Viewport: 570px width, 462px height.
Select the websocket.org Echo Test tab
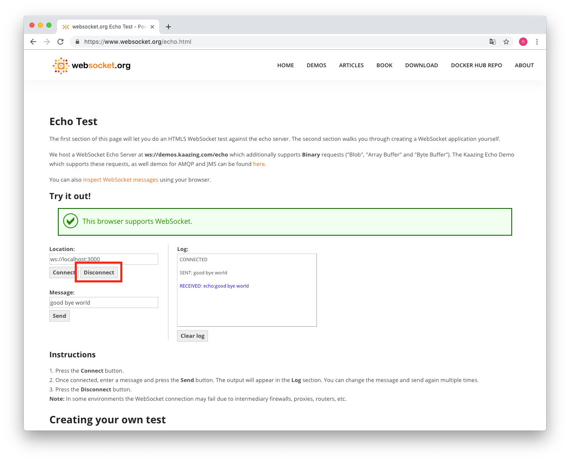[108, 27]
